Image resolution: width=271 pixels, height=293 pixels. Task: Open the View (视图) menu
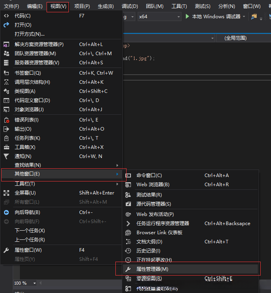tap(58, 6)
